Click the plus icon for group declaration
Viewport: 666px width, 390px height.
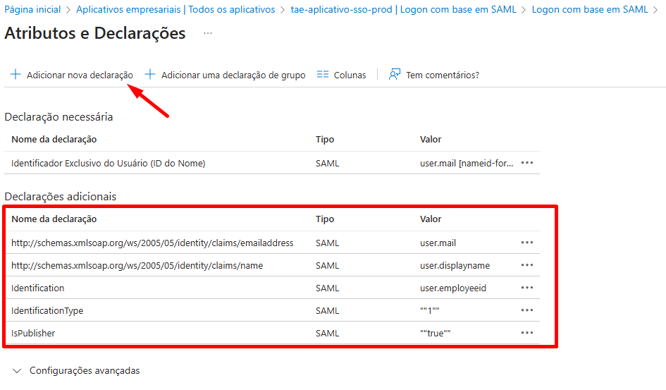pos(150,74)
